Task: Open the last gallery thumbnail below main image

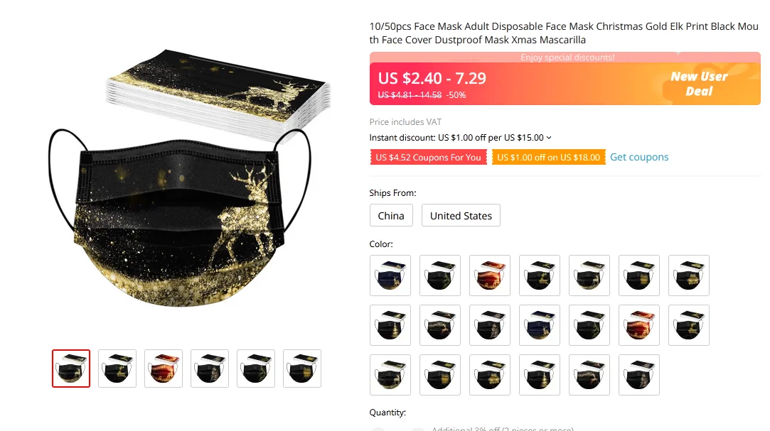Action: tap(302, 369)
